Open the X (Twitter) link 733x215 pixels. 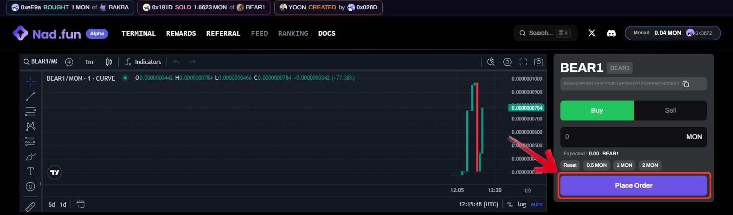click(x=592, y=33)
